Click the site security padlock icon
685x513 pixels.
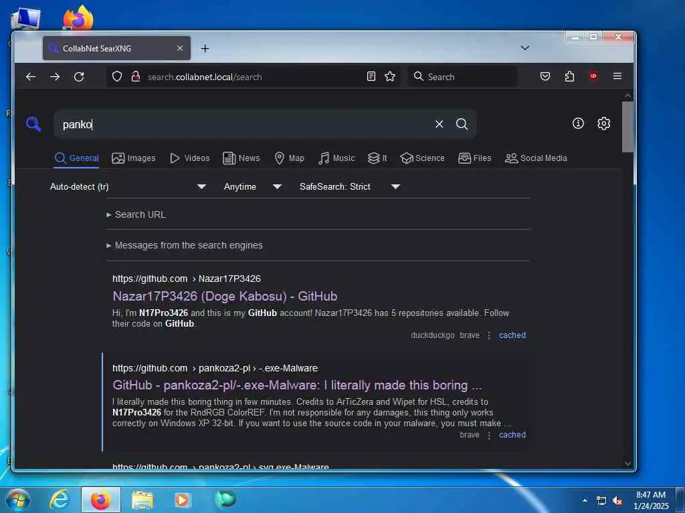pyautogui.click(x=135, y=77)
